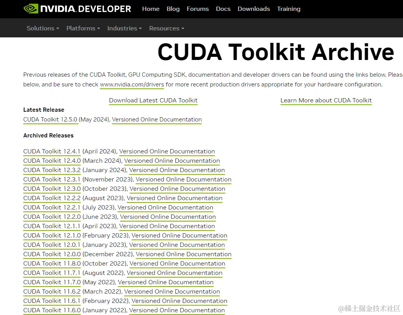403x315 pixels.
Task: Click the NVIDIA Developer logo
Action: pos(77,9)
